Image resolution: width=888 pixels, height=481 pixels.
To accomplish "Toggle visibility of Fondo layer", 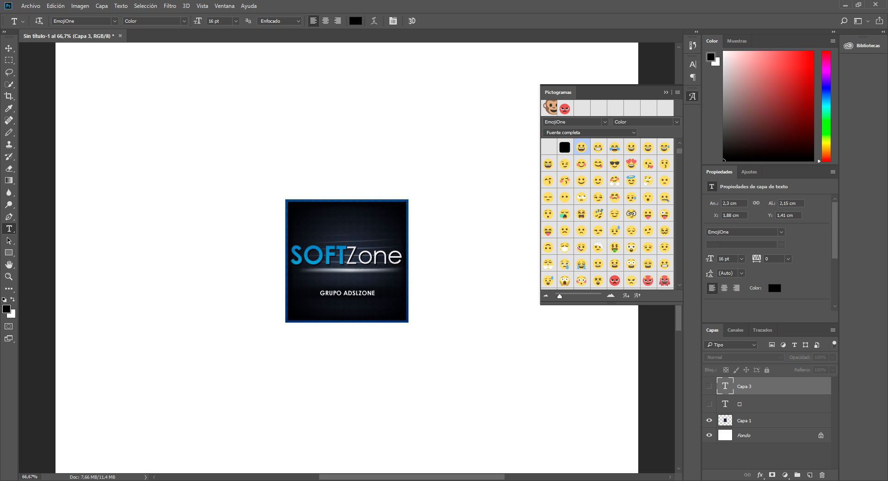I will [x=709, y=435].
